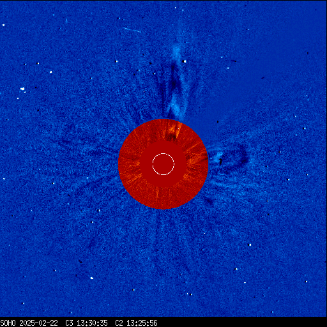
Task: Select the pale blue plume top above the disk
Action: 177,51
